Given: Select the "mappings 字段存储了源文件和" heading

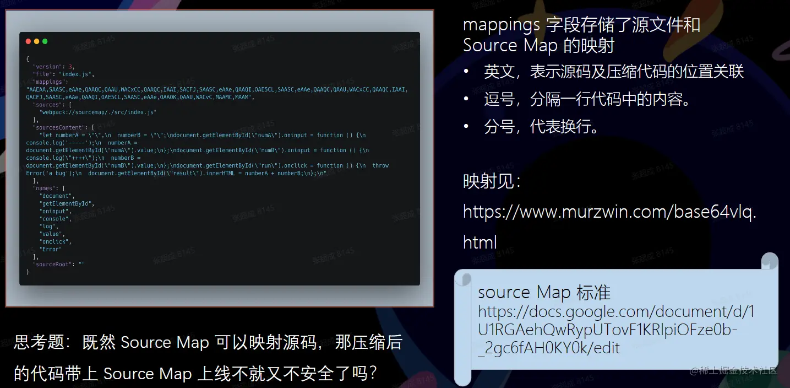Looking at the screenshot, I should pos(581,25).
